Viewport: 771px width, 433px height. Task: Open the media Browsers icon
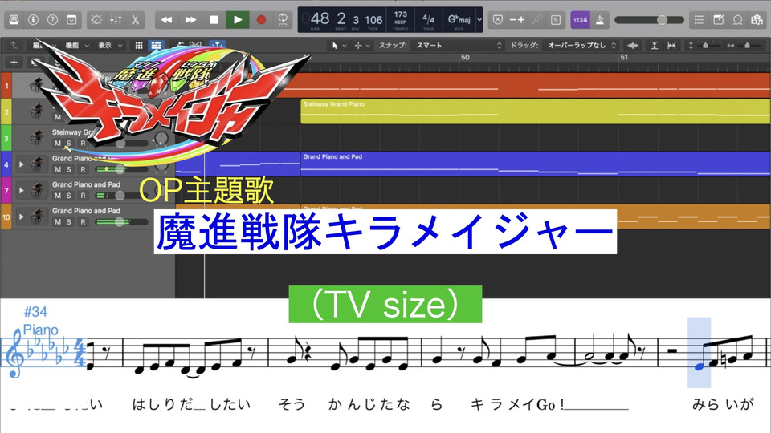click(757, 19)
